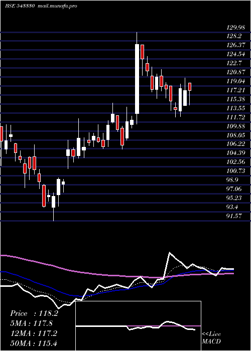Click the 50MA : 115.4 readout
This screenshot has width=251, height=351.
(34, 343)
